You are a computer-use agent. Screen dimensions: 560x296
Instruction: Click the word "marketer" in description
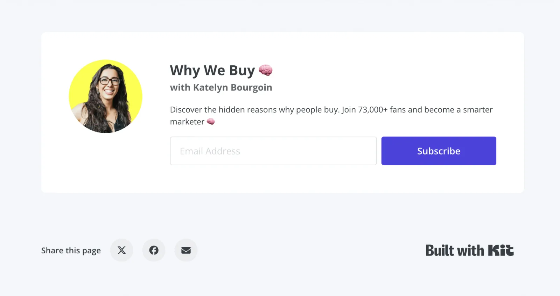point(187,122)
